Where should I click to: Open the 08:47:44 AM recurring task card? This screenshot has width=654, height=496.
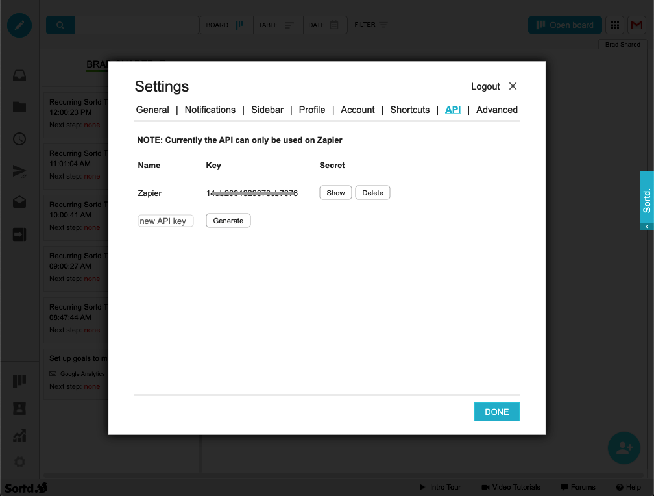[76, 321]
